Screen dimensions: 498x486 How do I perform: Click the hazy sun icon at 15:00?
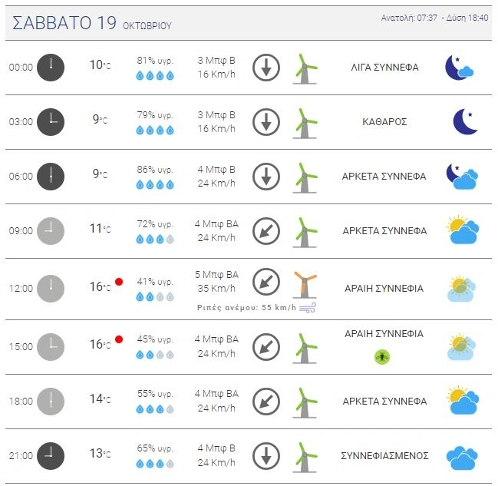(x=462, y=347)
